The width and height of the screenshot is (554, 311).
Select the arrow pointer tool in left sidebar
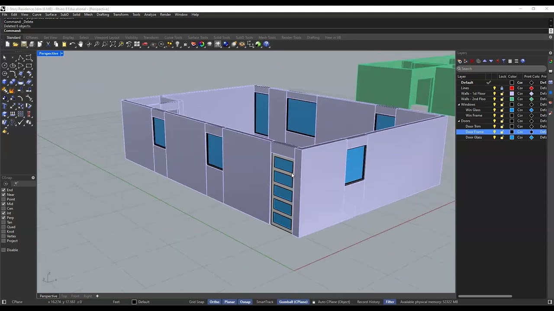4,57
